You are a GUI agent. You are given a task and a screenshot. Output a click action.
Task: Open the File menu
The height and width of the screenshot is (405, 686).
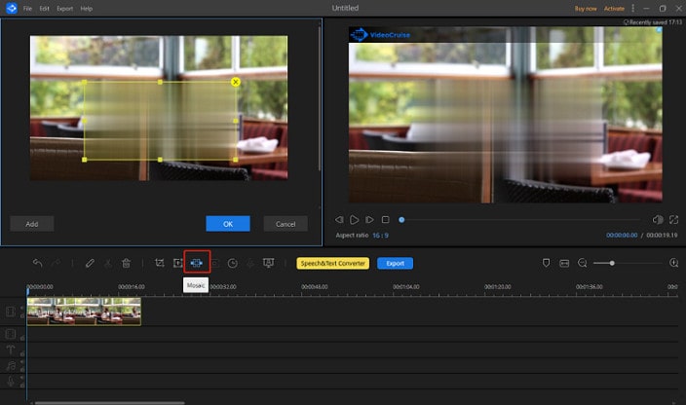click(27, 9)
